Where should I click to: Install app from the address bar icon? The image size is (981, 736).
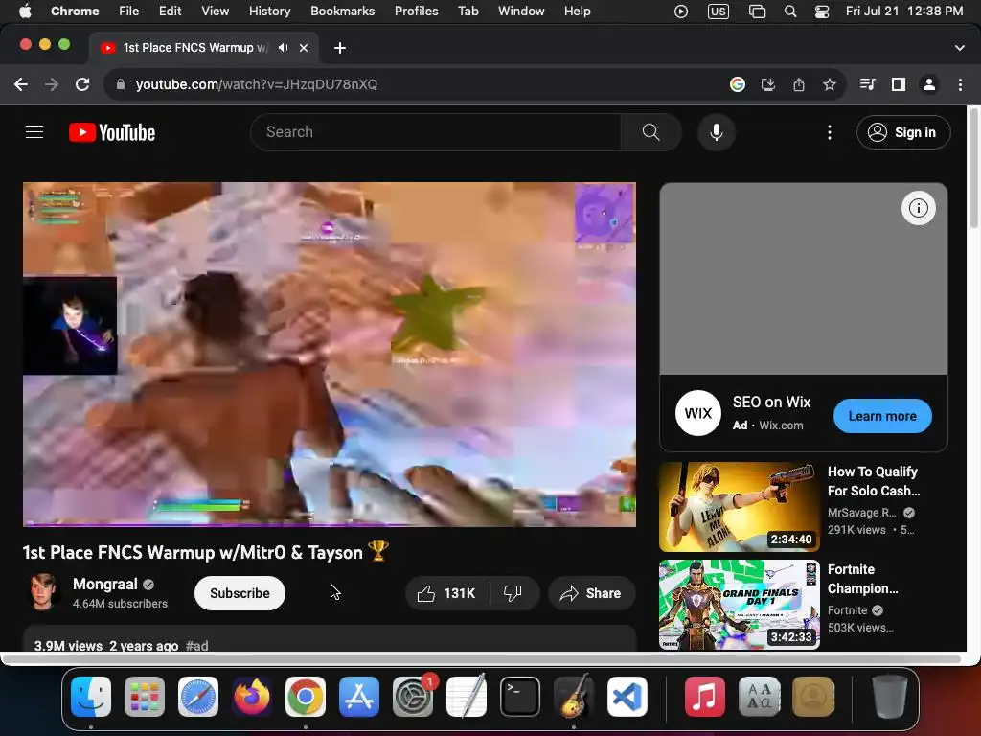(x=768, y=84)
